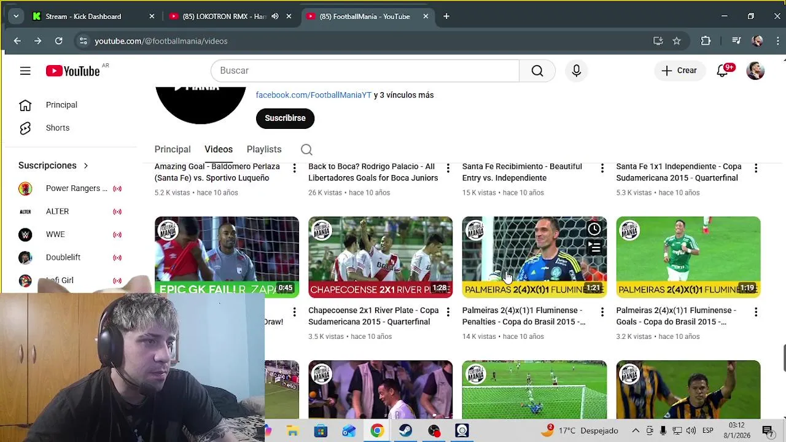
Task: Play the Chapecoense 2x1 River Plate thumbnail
Action: point(381,257)
